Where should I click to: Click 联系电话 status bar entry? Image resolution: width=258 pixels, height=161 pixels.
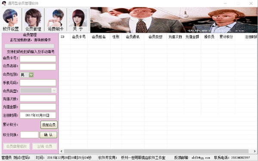click(x=232, y=158)
